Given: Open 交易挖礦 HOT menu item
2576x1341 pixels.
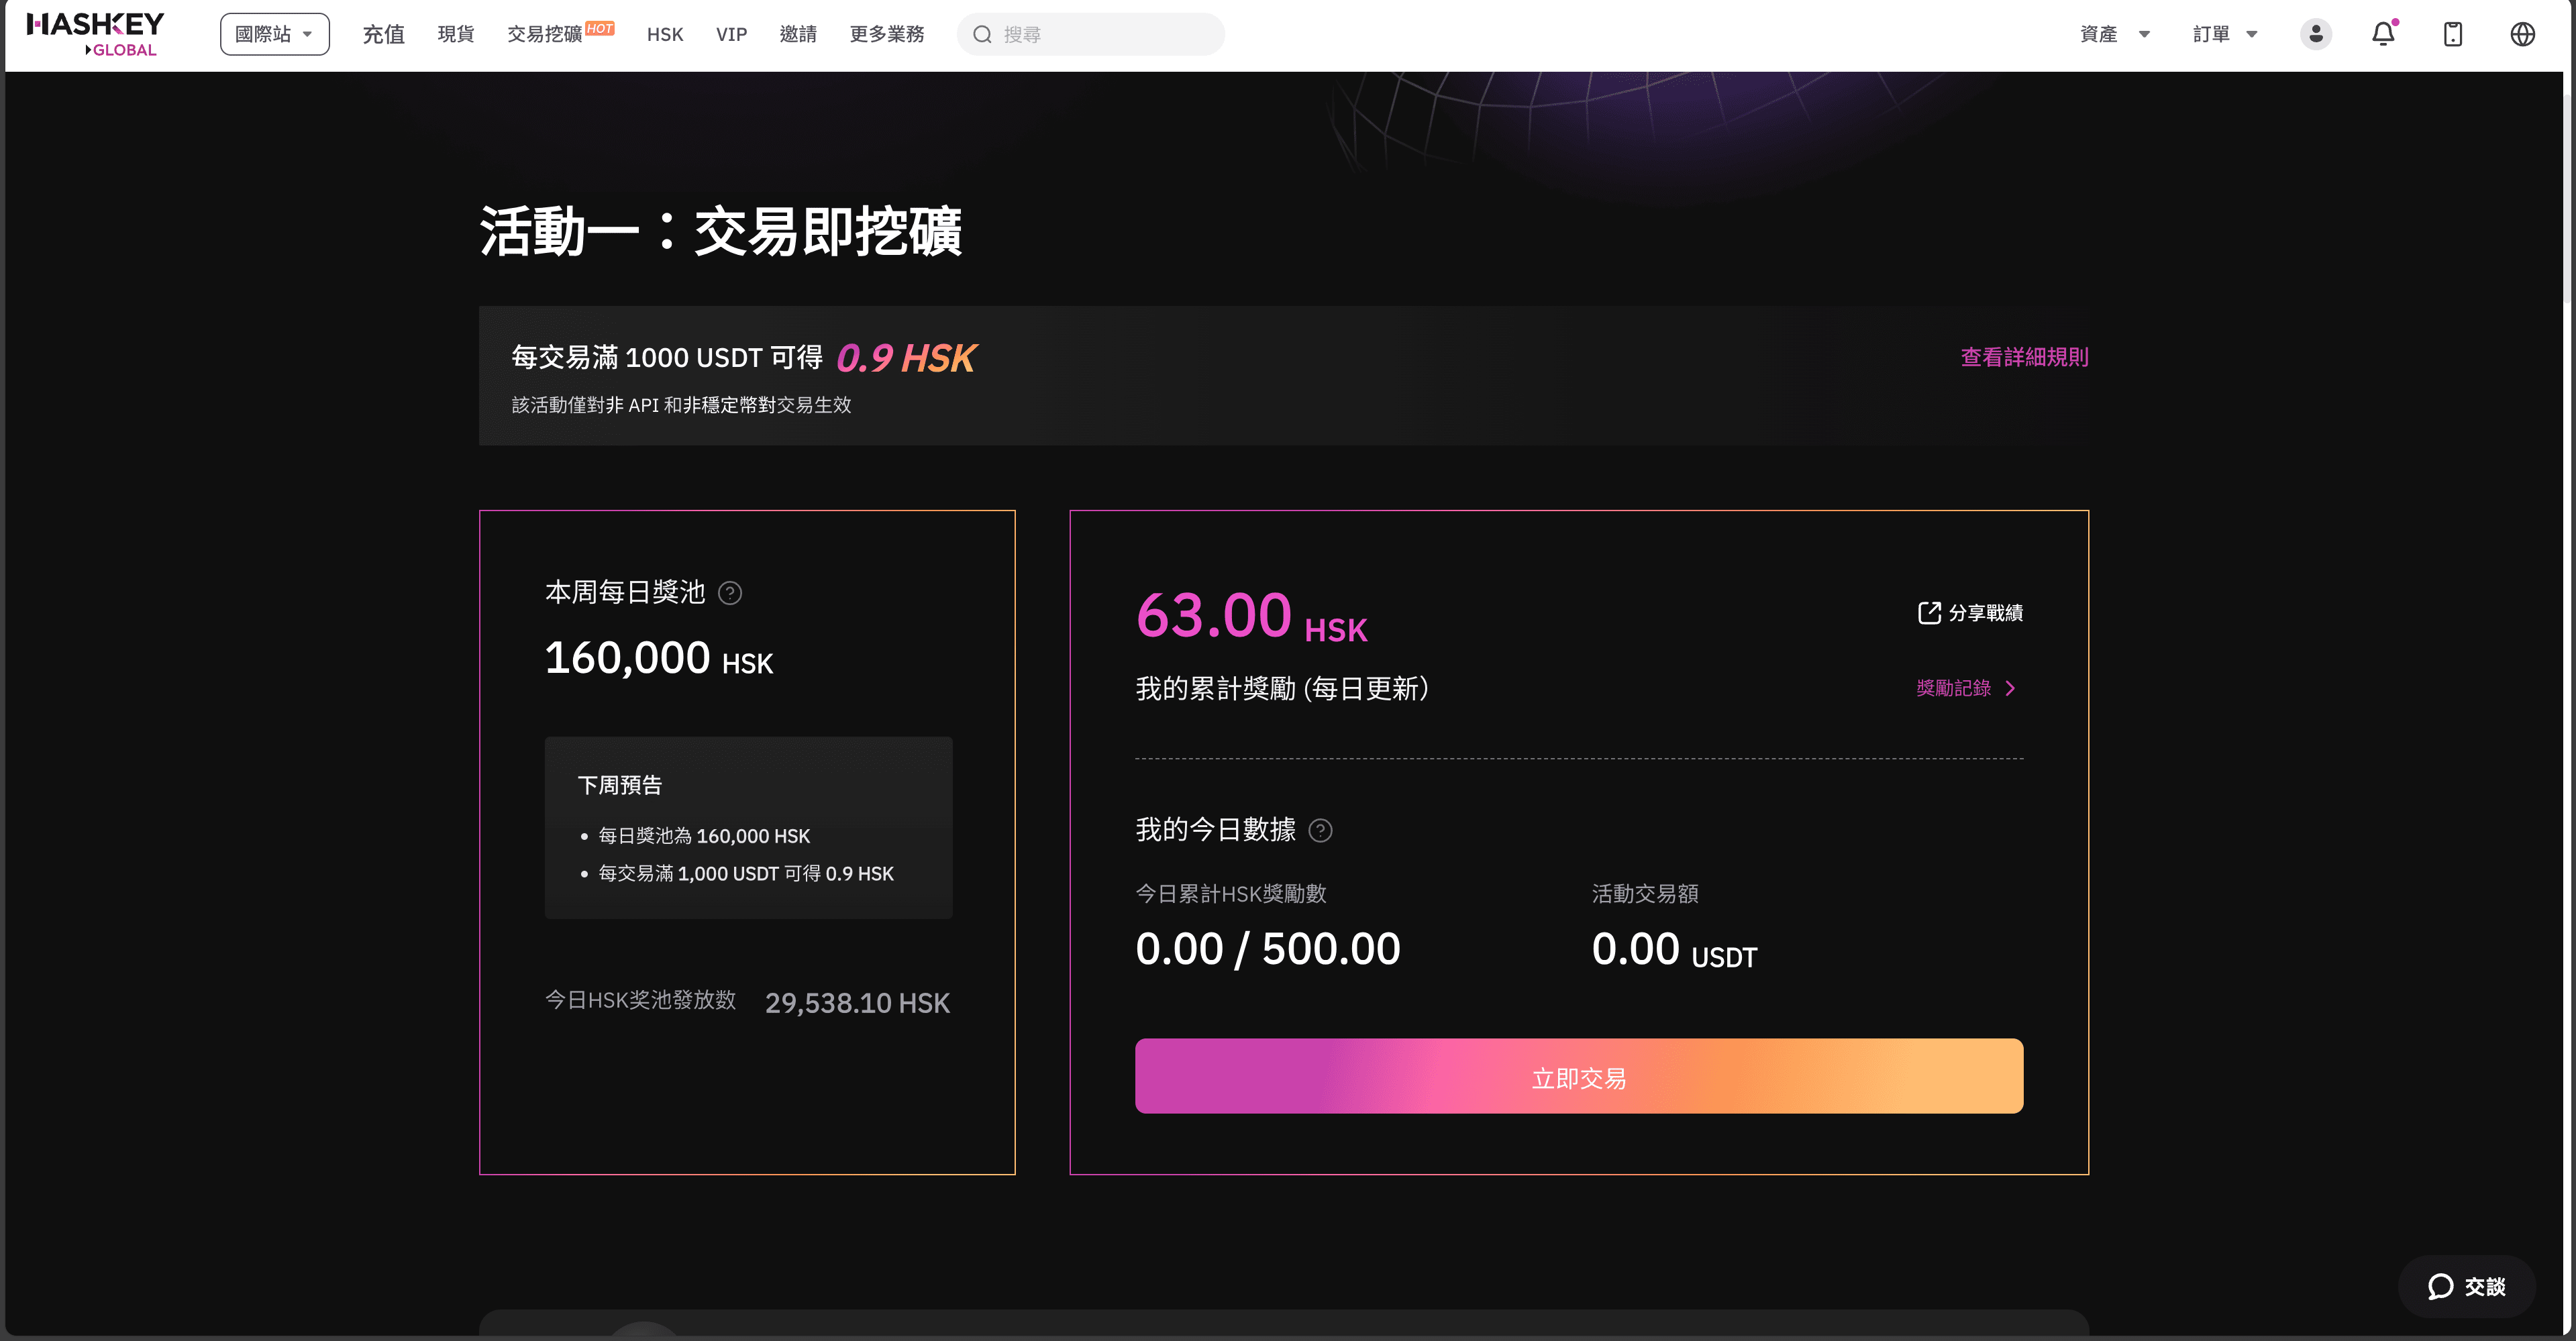Looking at the screenshot, I should [545, 34].
